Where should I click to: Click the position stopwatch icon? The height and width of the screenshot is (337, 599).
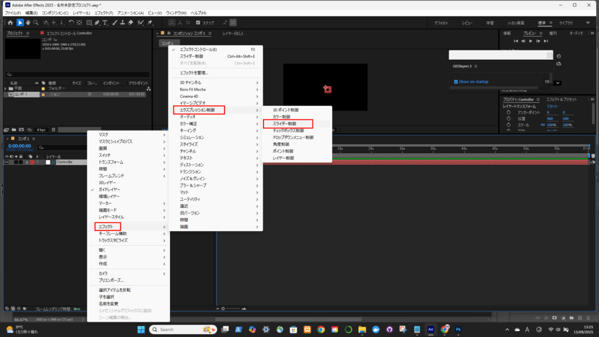[x=507, y=119]
